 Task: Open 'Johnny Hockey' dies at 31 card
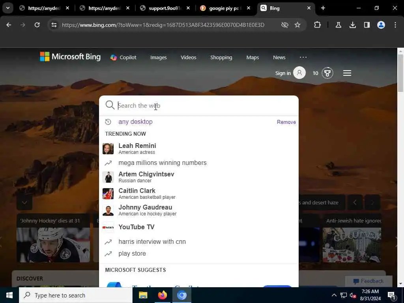click(x=53, y=238)
